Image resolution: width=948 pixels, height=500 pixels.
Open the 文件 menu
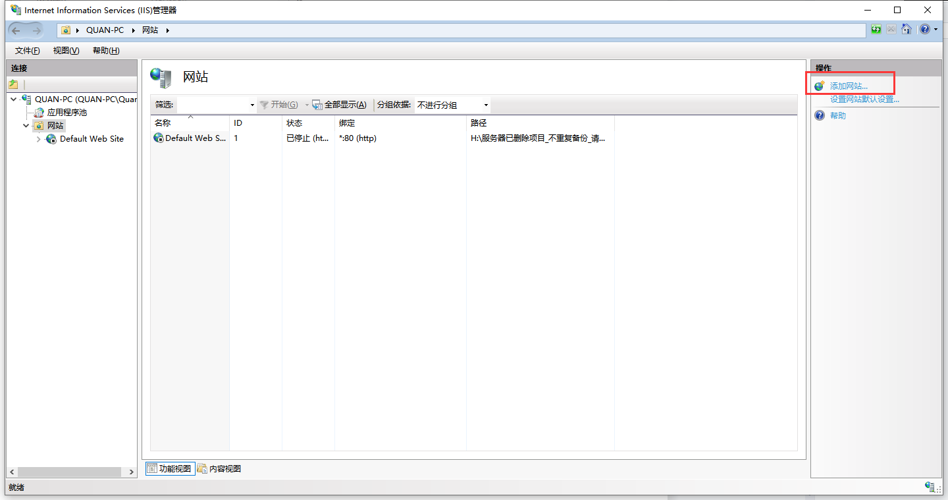(27, 51)
